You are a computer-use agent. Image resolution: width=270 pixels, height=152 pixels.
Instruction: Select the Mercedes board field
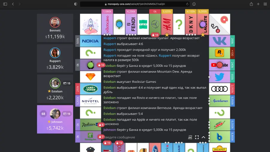[x=155, y=24]
